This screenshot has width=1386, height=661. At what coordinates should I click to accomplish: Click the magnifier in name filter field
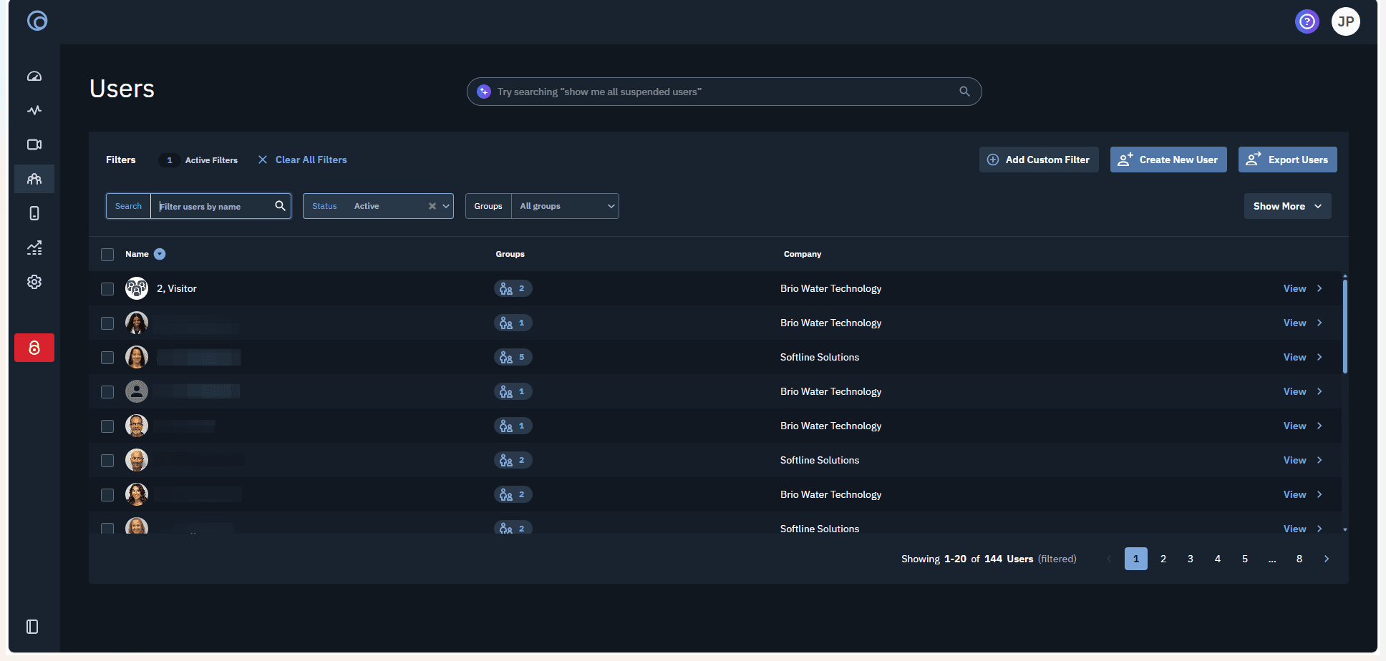[x=280, y=206]
